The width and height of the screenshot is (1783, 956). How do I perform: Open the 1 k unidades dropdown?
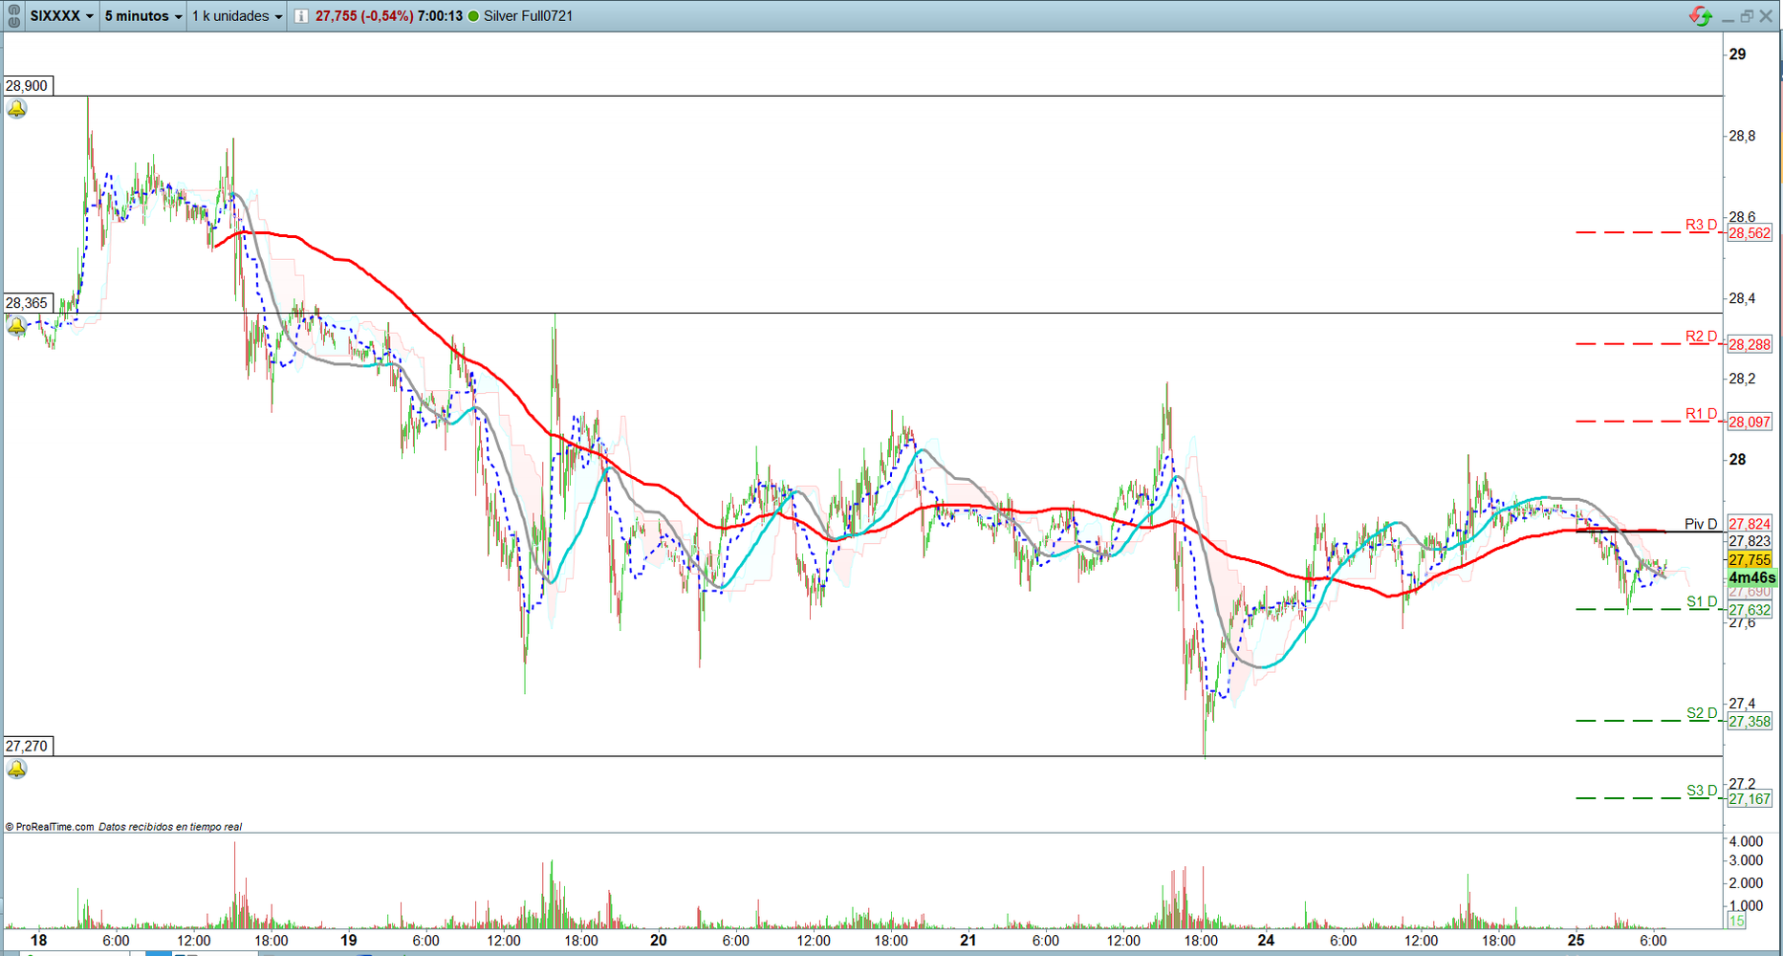237,16
